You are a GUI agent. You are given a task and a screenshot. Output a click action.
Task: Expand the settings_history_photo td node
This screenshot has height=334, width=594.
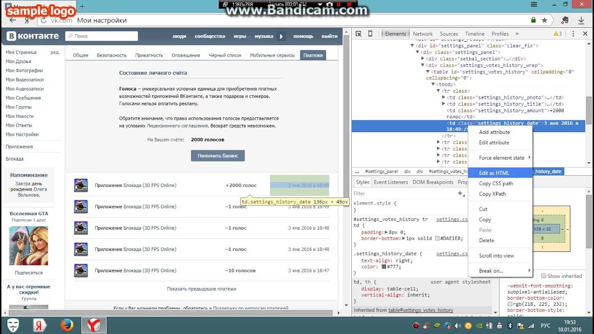(x=444, y=97)
